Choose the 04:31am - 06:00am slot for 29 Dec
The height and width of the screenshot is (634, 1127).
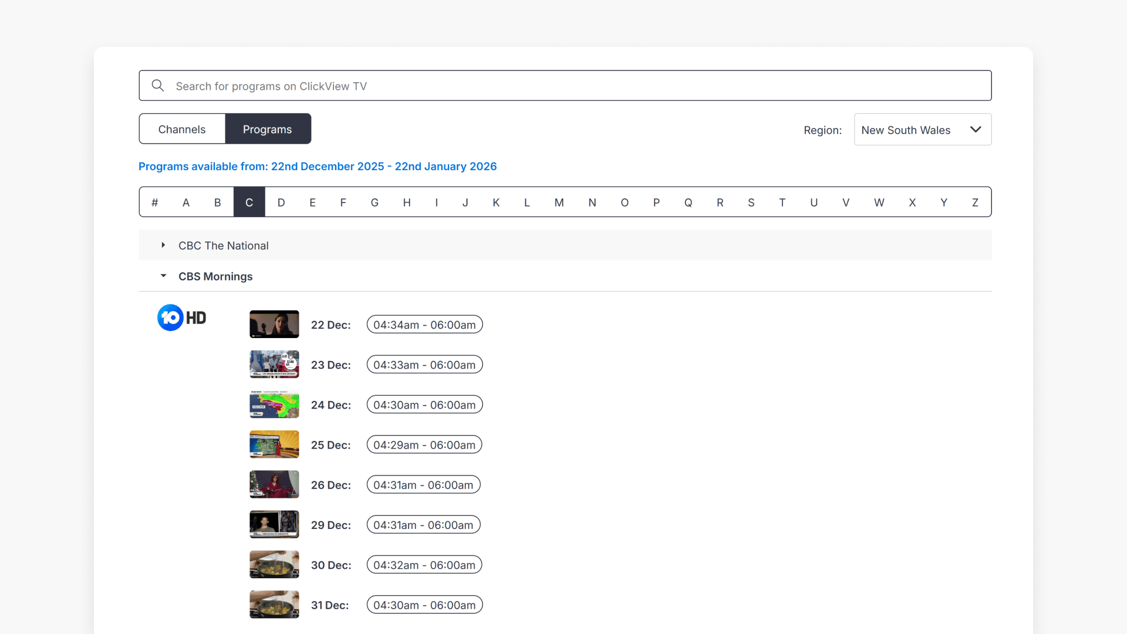pos(423,524)
